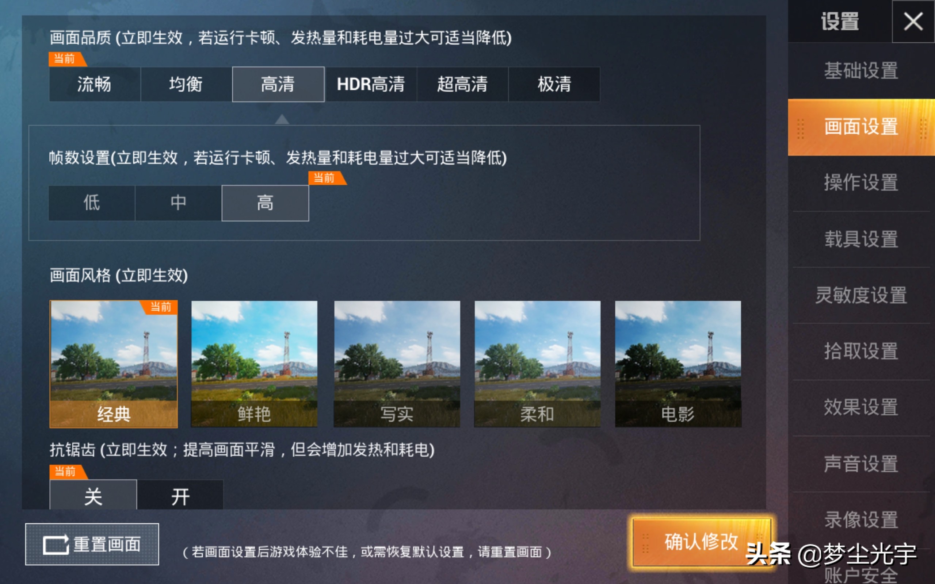Open 基础设置 tab
Image resolution: width=935 pixels, height=584 pixels.
tap(861, 71)
